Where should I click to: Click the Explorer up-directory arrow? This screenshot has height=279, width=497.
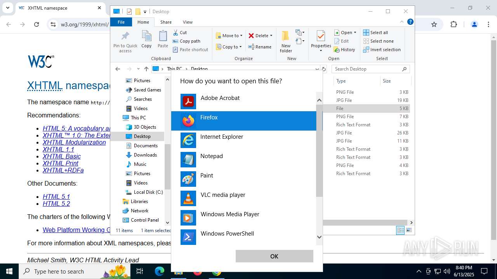click(146, 69)
